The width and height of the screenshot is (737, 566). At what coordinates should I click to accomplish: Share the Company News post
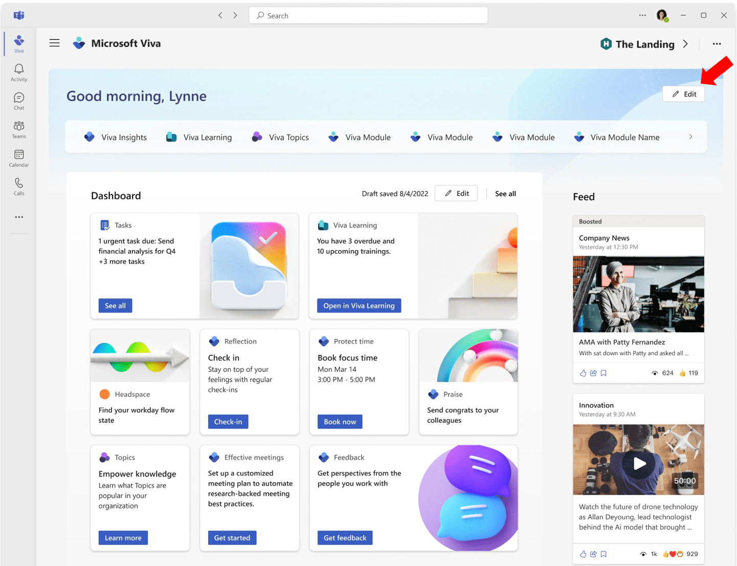[x=593, y=373]
